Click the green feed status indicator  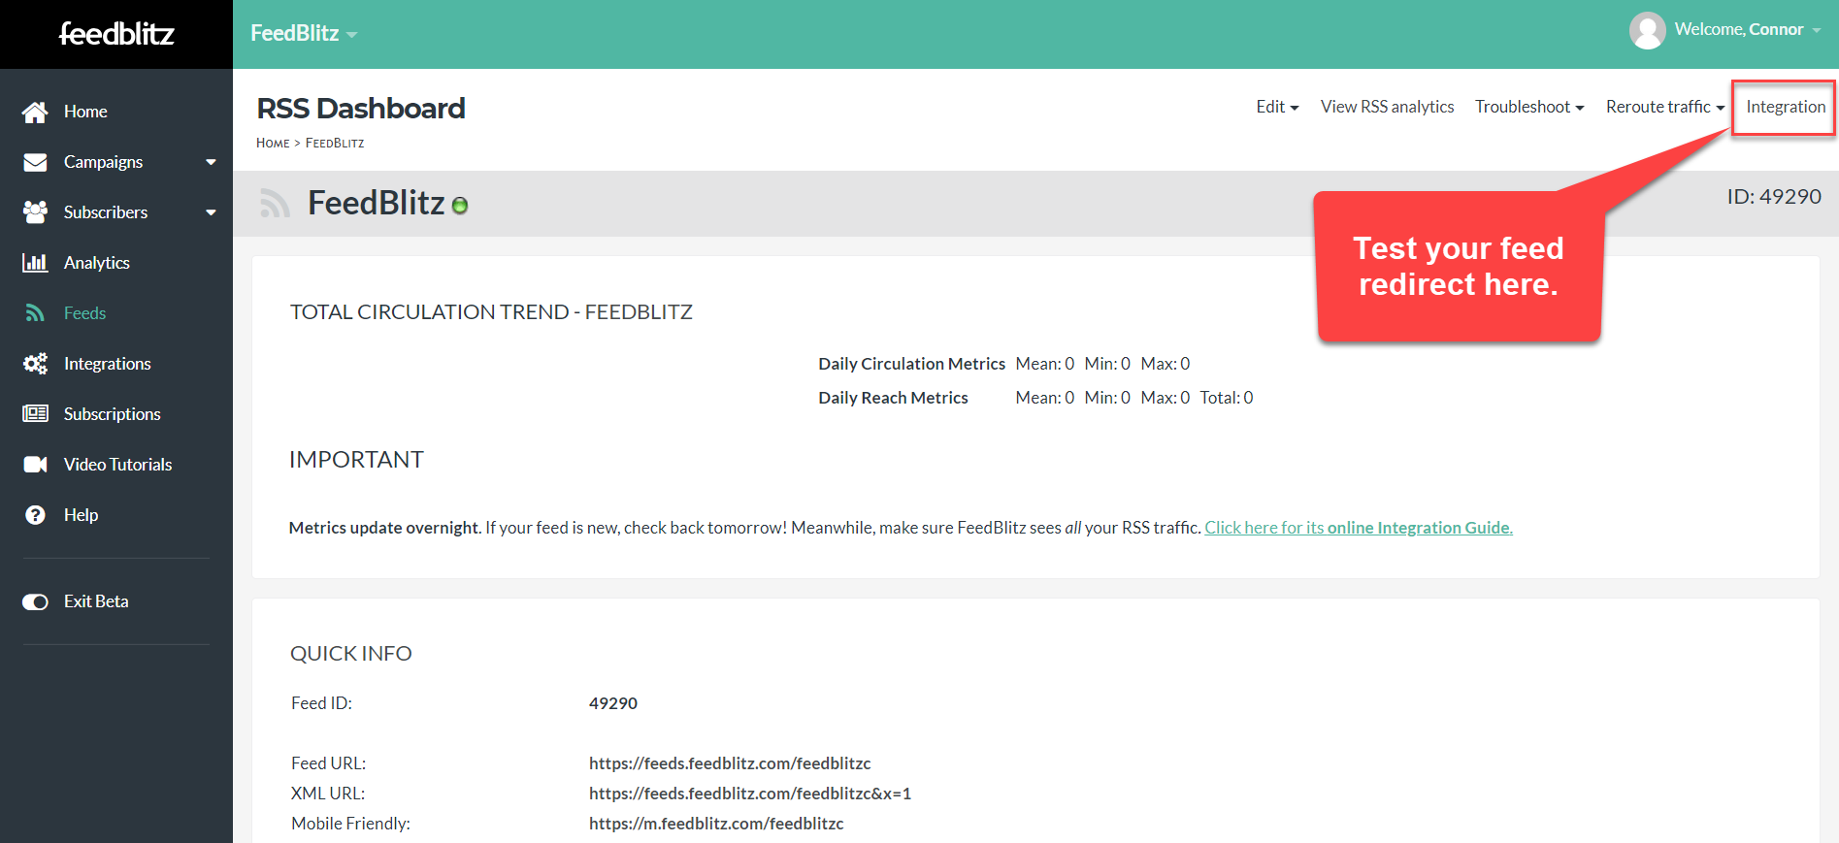coord(460,206)
